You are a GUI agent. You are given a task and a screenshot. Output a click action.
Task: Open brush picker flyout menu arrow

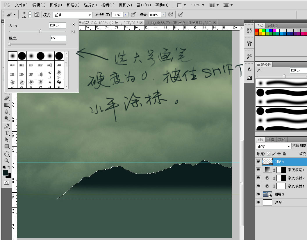click(x=73, y=25)
